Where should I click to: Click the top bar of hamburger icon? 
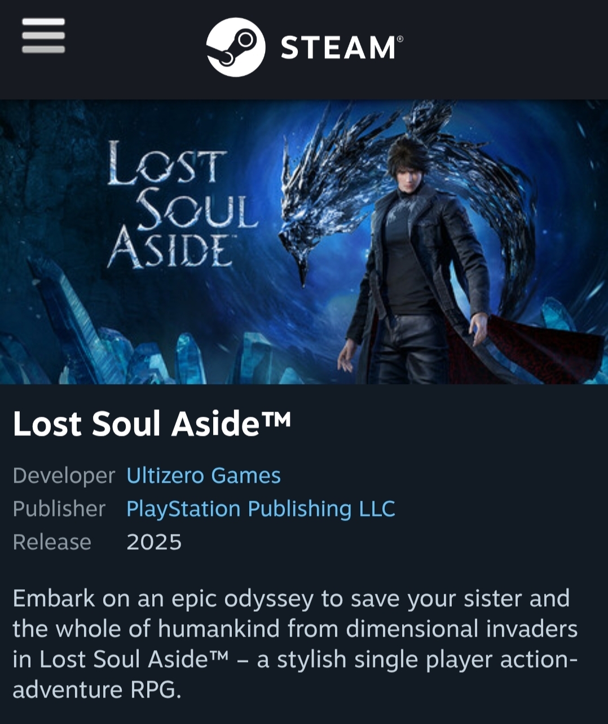click(43, 22)
